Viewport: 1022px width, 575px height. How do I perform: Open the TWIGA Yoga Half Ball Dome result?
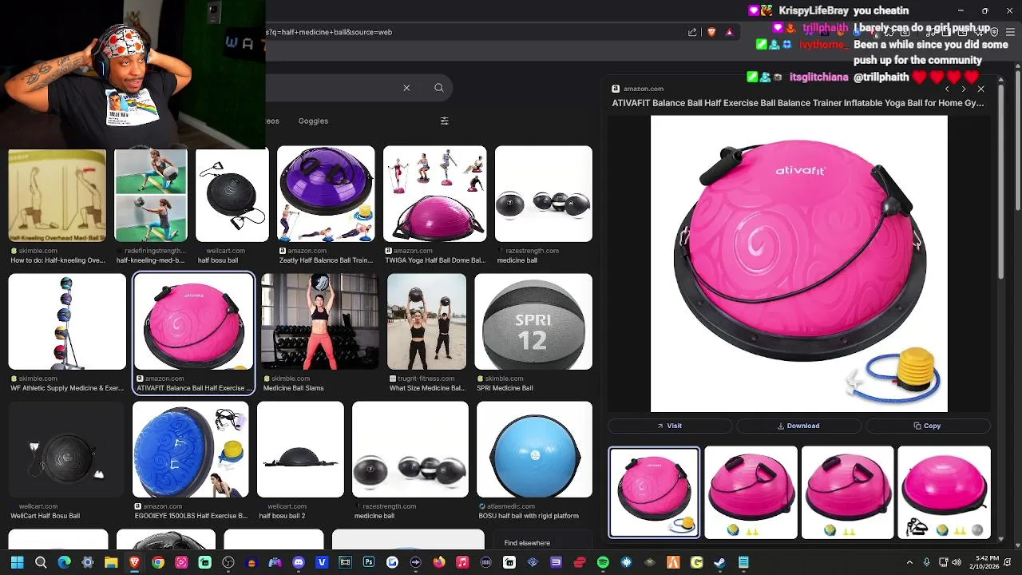[434, 194]
